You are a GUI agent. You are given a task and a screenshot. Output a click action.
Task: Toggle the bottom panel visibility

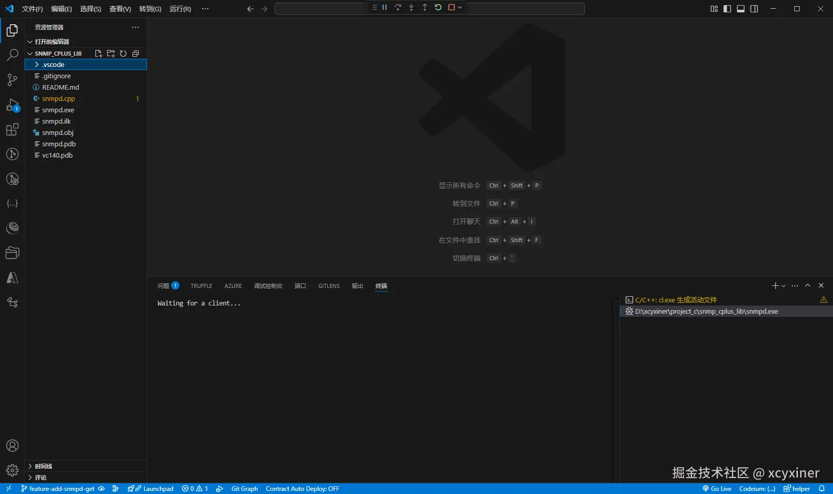pyautogui.click(x=741, y=9)
